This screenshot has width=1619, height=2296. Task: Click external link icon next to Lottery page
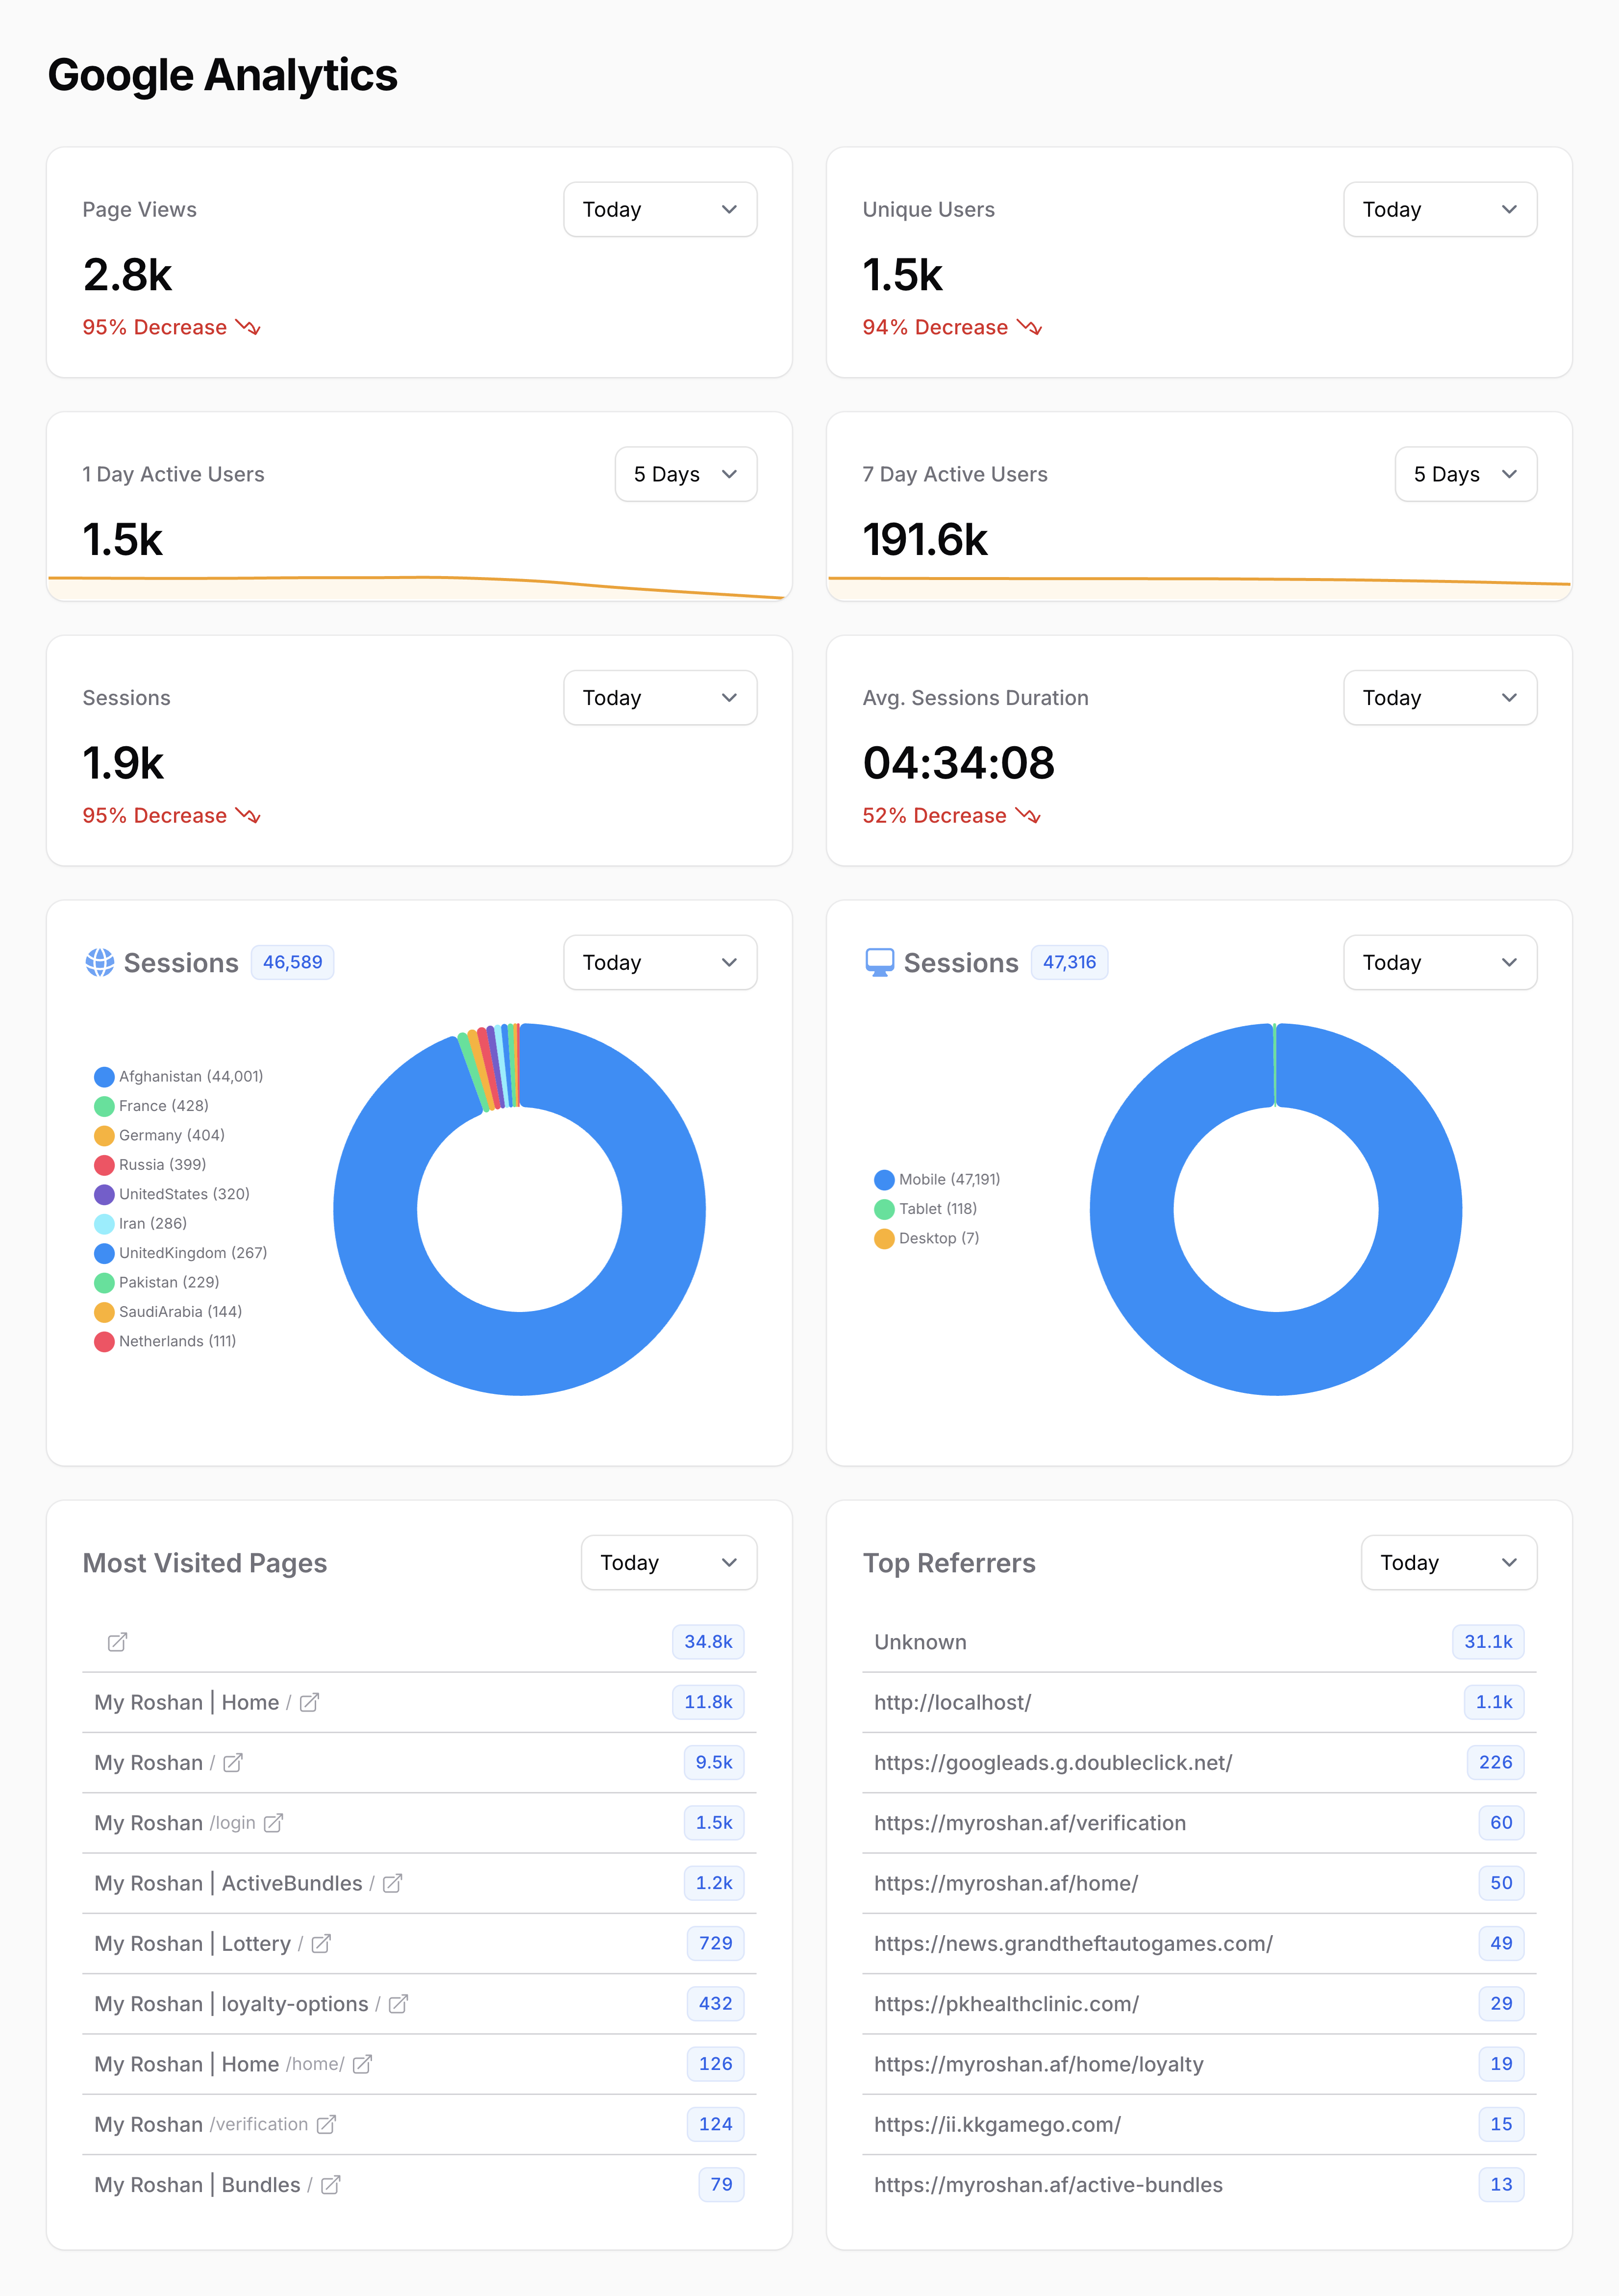click(321, 1943)
